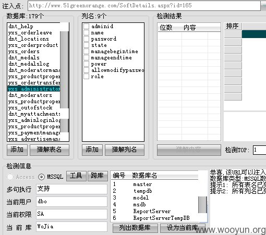266x235 pixels.
Task: Check the adminid column checkbox
Action: pyautogui.click(x=86, y=26)
